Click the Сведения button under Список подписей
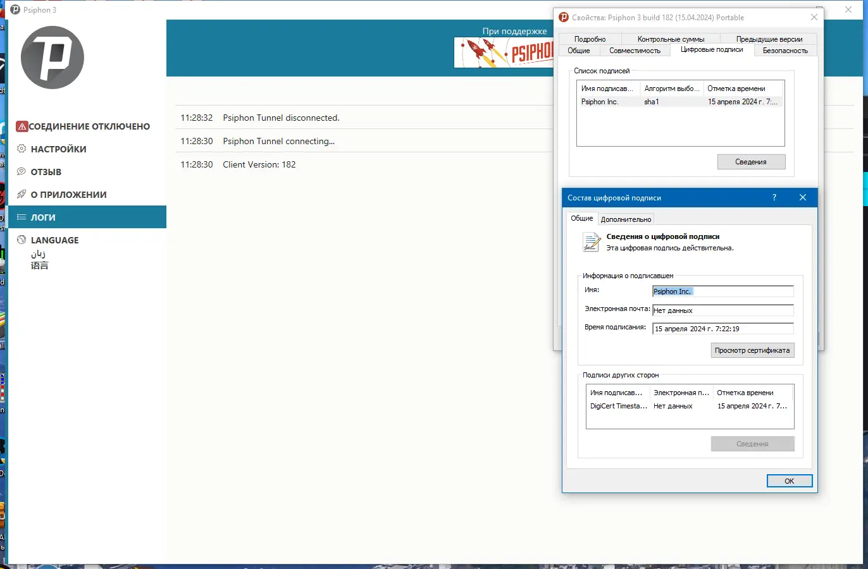This screenshot has width=868, height=569. click(751, 162)
